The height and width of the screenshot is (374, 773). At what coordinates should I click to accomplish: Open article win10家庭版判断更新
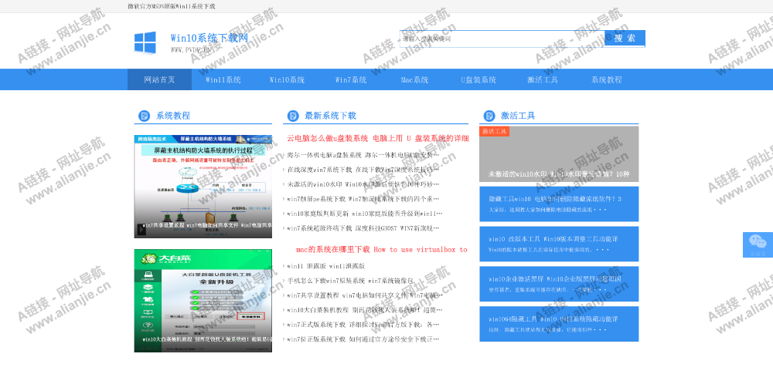pos(365,214)
